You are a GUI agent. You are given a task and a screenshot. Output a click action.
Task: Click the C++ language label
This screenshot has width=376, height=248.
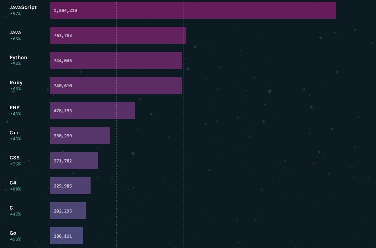(x=14, y=133)
